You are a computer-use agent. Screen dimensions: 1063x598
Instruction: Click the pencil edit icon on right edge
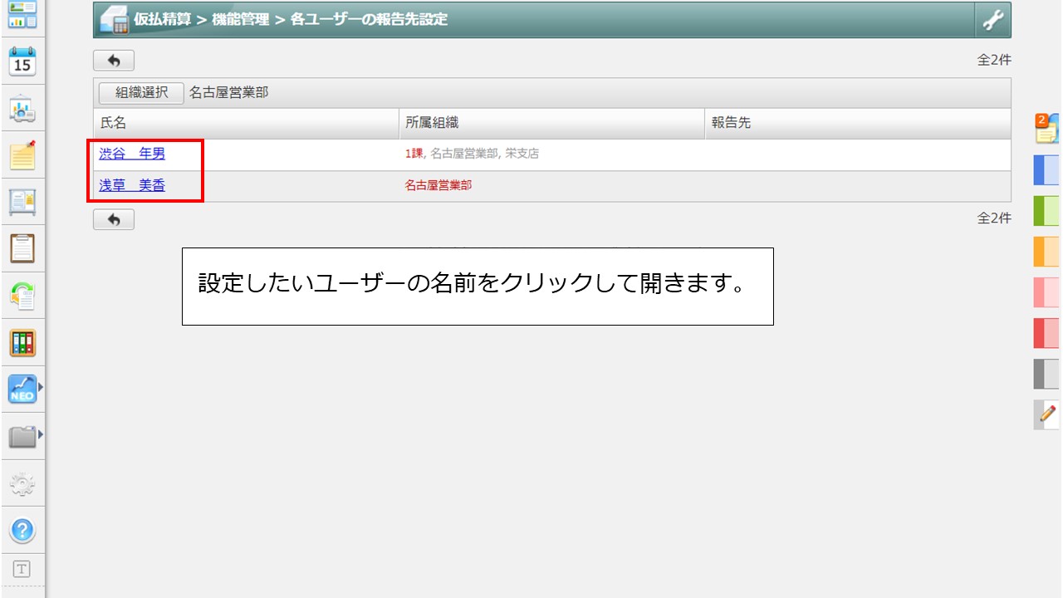point(1046,414)
